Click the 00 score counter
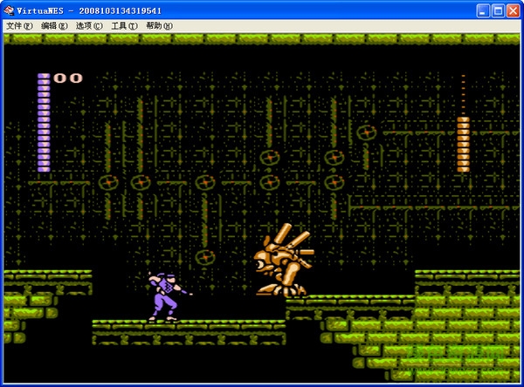The height and width of the screenshot is (387, 524). (68, 78)
